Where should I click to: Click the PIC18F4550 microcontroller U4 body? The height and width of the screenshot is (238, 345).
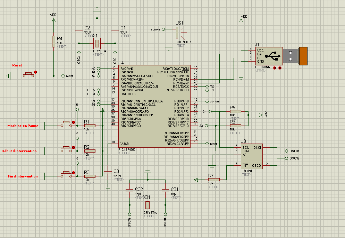click(154, 106)
